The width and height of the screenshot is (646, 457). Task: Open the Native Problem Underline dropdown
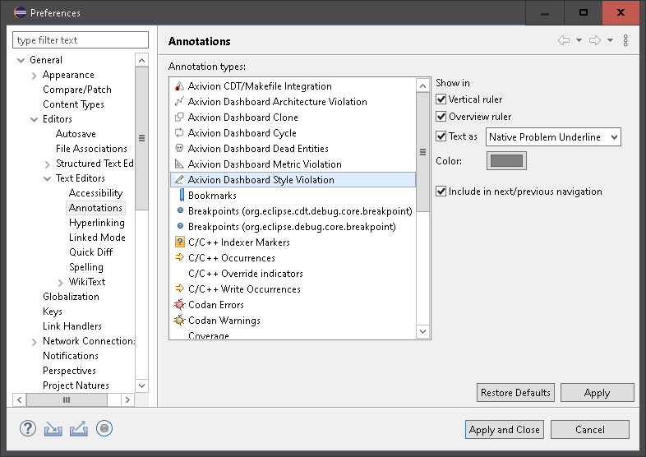click(x=553, y=136)
